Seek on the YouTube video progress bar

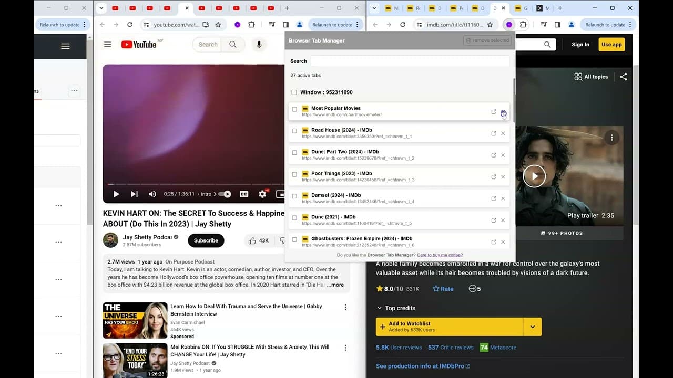point(196,184)
